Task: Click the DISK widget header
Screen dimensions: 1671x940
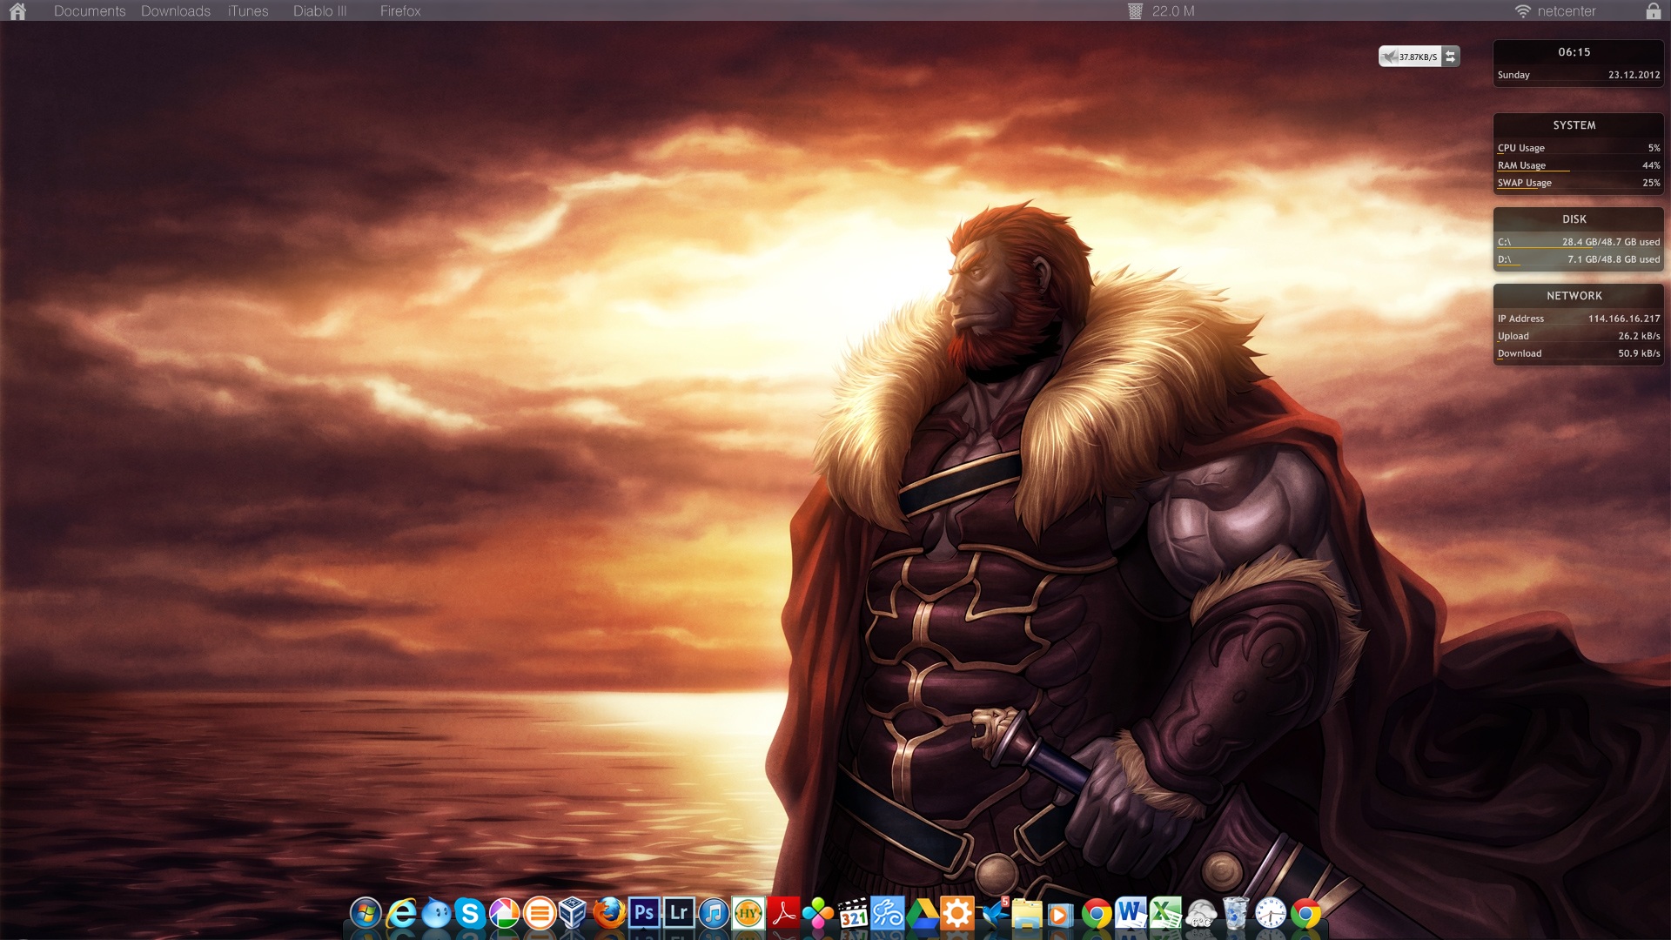Action: click(1574, 219)
